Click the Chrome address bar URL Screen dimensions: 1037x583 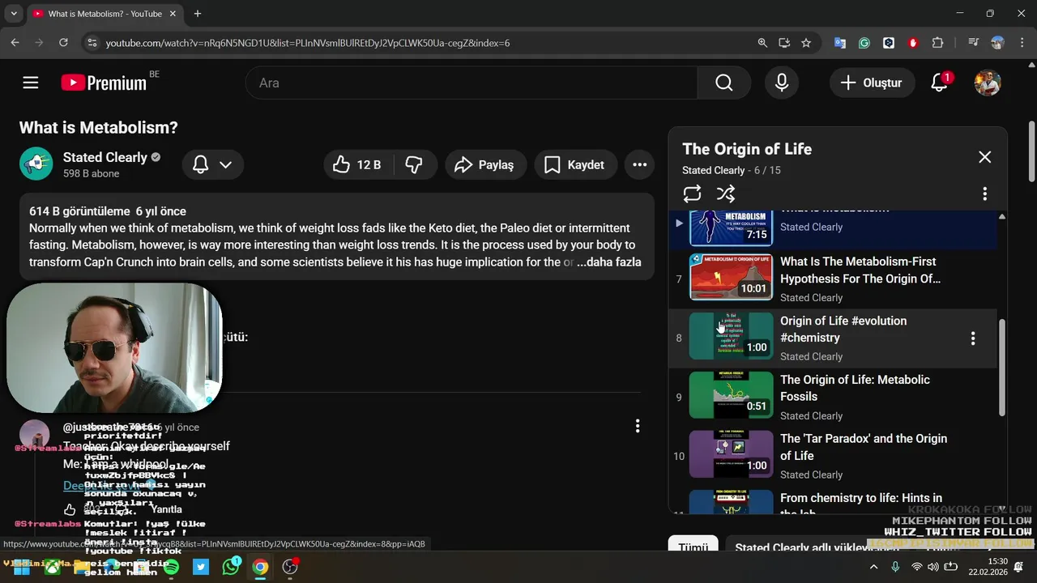[308, 43]
